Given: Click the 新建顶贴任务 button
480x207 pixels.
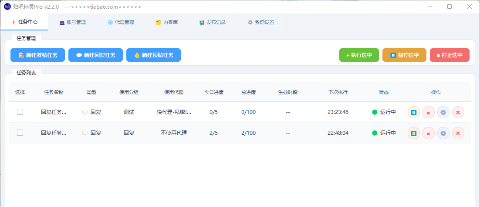Looking at the screenshot, I should [x=153, y=55].
